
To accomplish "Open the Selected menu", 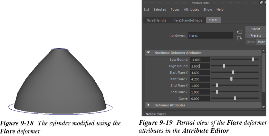I will [x=160, y=10].
